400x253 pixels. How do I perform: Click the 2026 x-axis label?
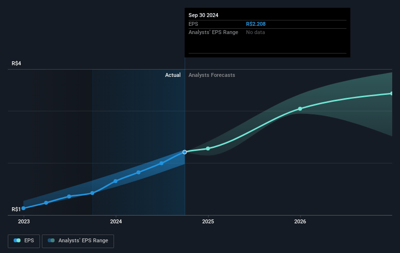pos(300,221)
